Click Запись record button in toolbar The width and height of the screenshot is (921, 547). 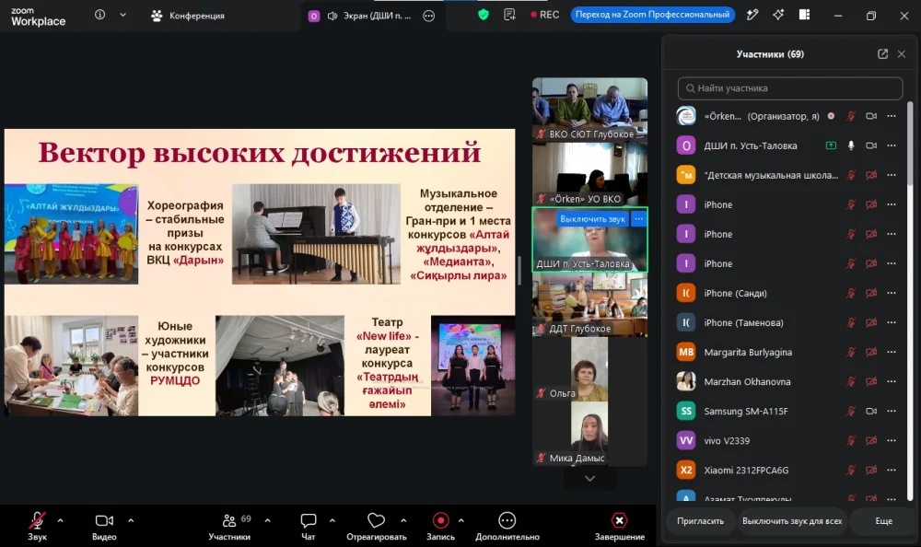click(440, 526)
